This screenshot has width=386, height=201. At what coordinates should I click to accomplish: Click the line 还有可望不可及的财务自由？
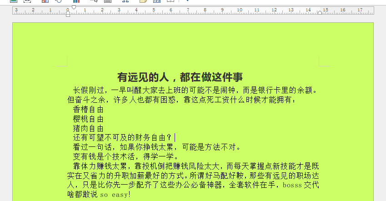coord(122,137)
